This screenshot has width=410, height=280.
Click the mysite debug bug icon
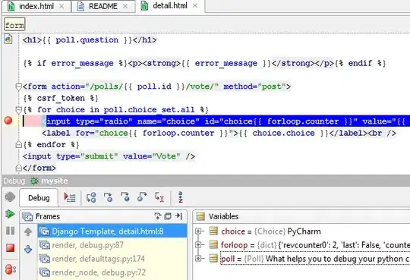34,181
